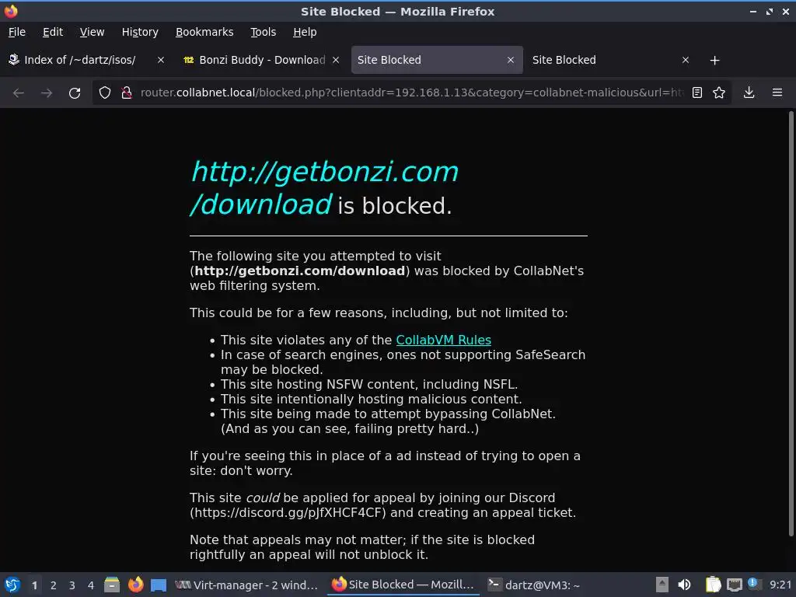This screenshot has height=597, width=796.
Task: Switch to Bonzi Buddy - Download tab
Action: pyautogui.click(x=261, y=60)
